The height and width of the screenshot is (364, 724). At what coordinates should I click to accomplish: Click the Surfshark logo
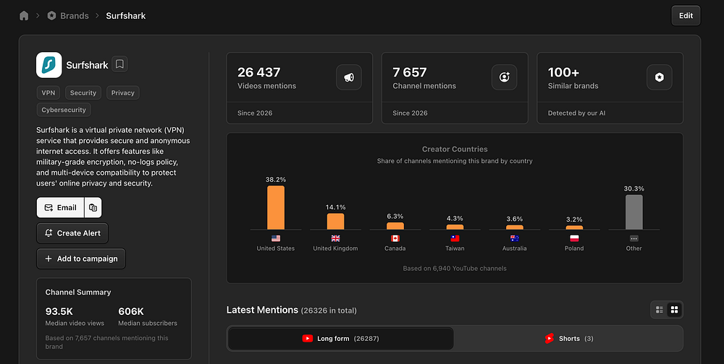tap(49, 65)
